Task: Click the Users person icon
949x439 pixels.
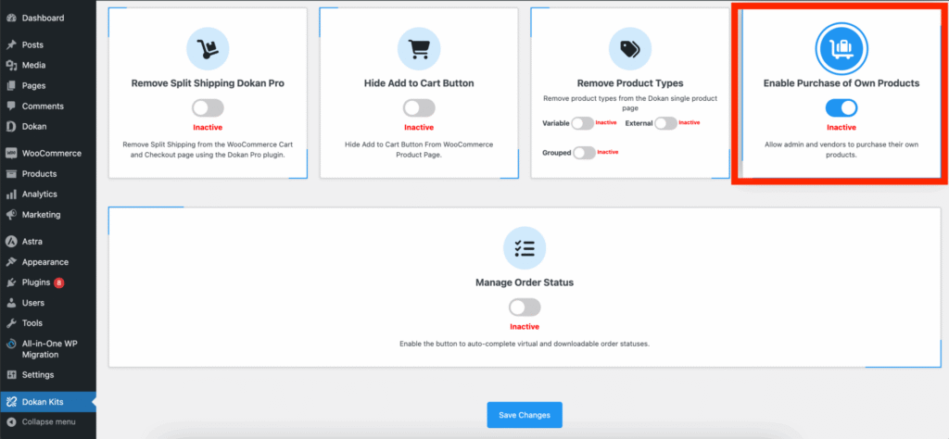Action: (x=11, y=303)
